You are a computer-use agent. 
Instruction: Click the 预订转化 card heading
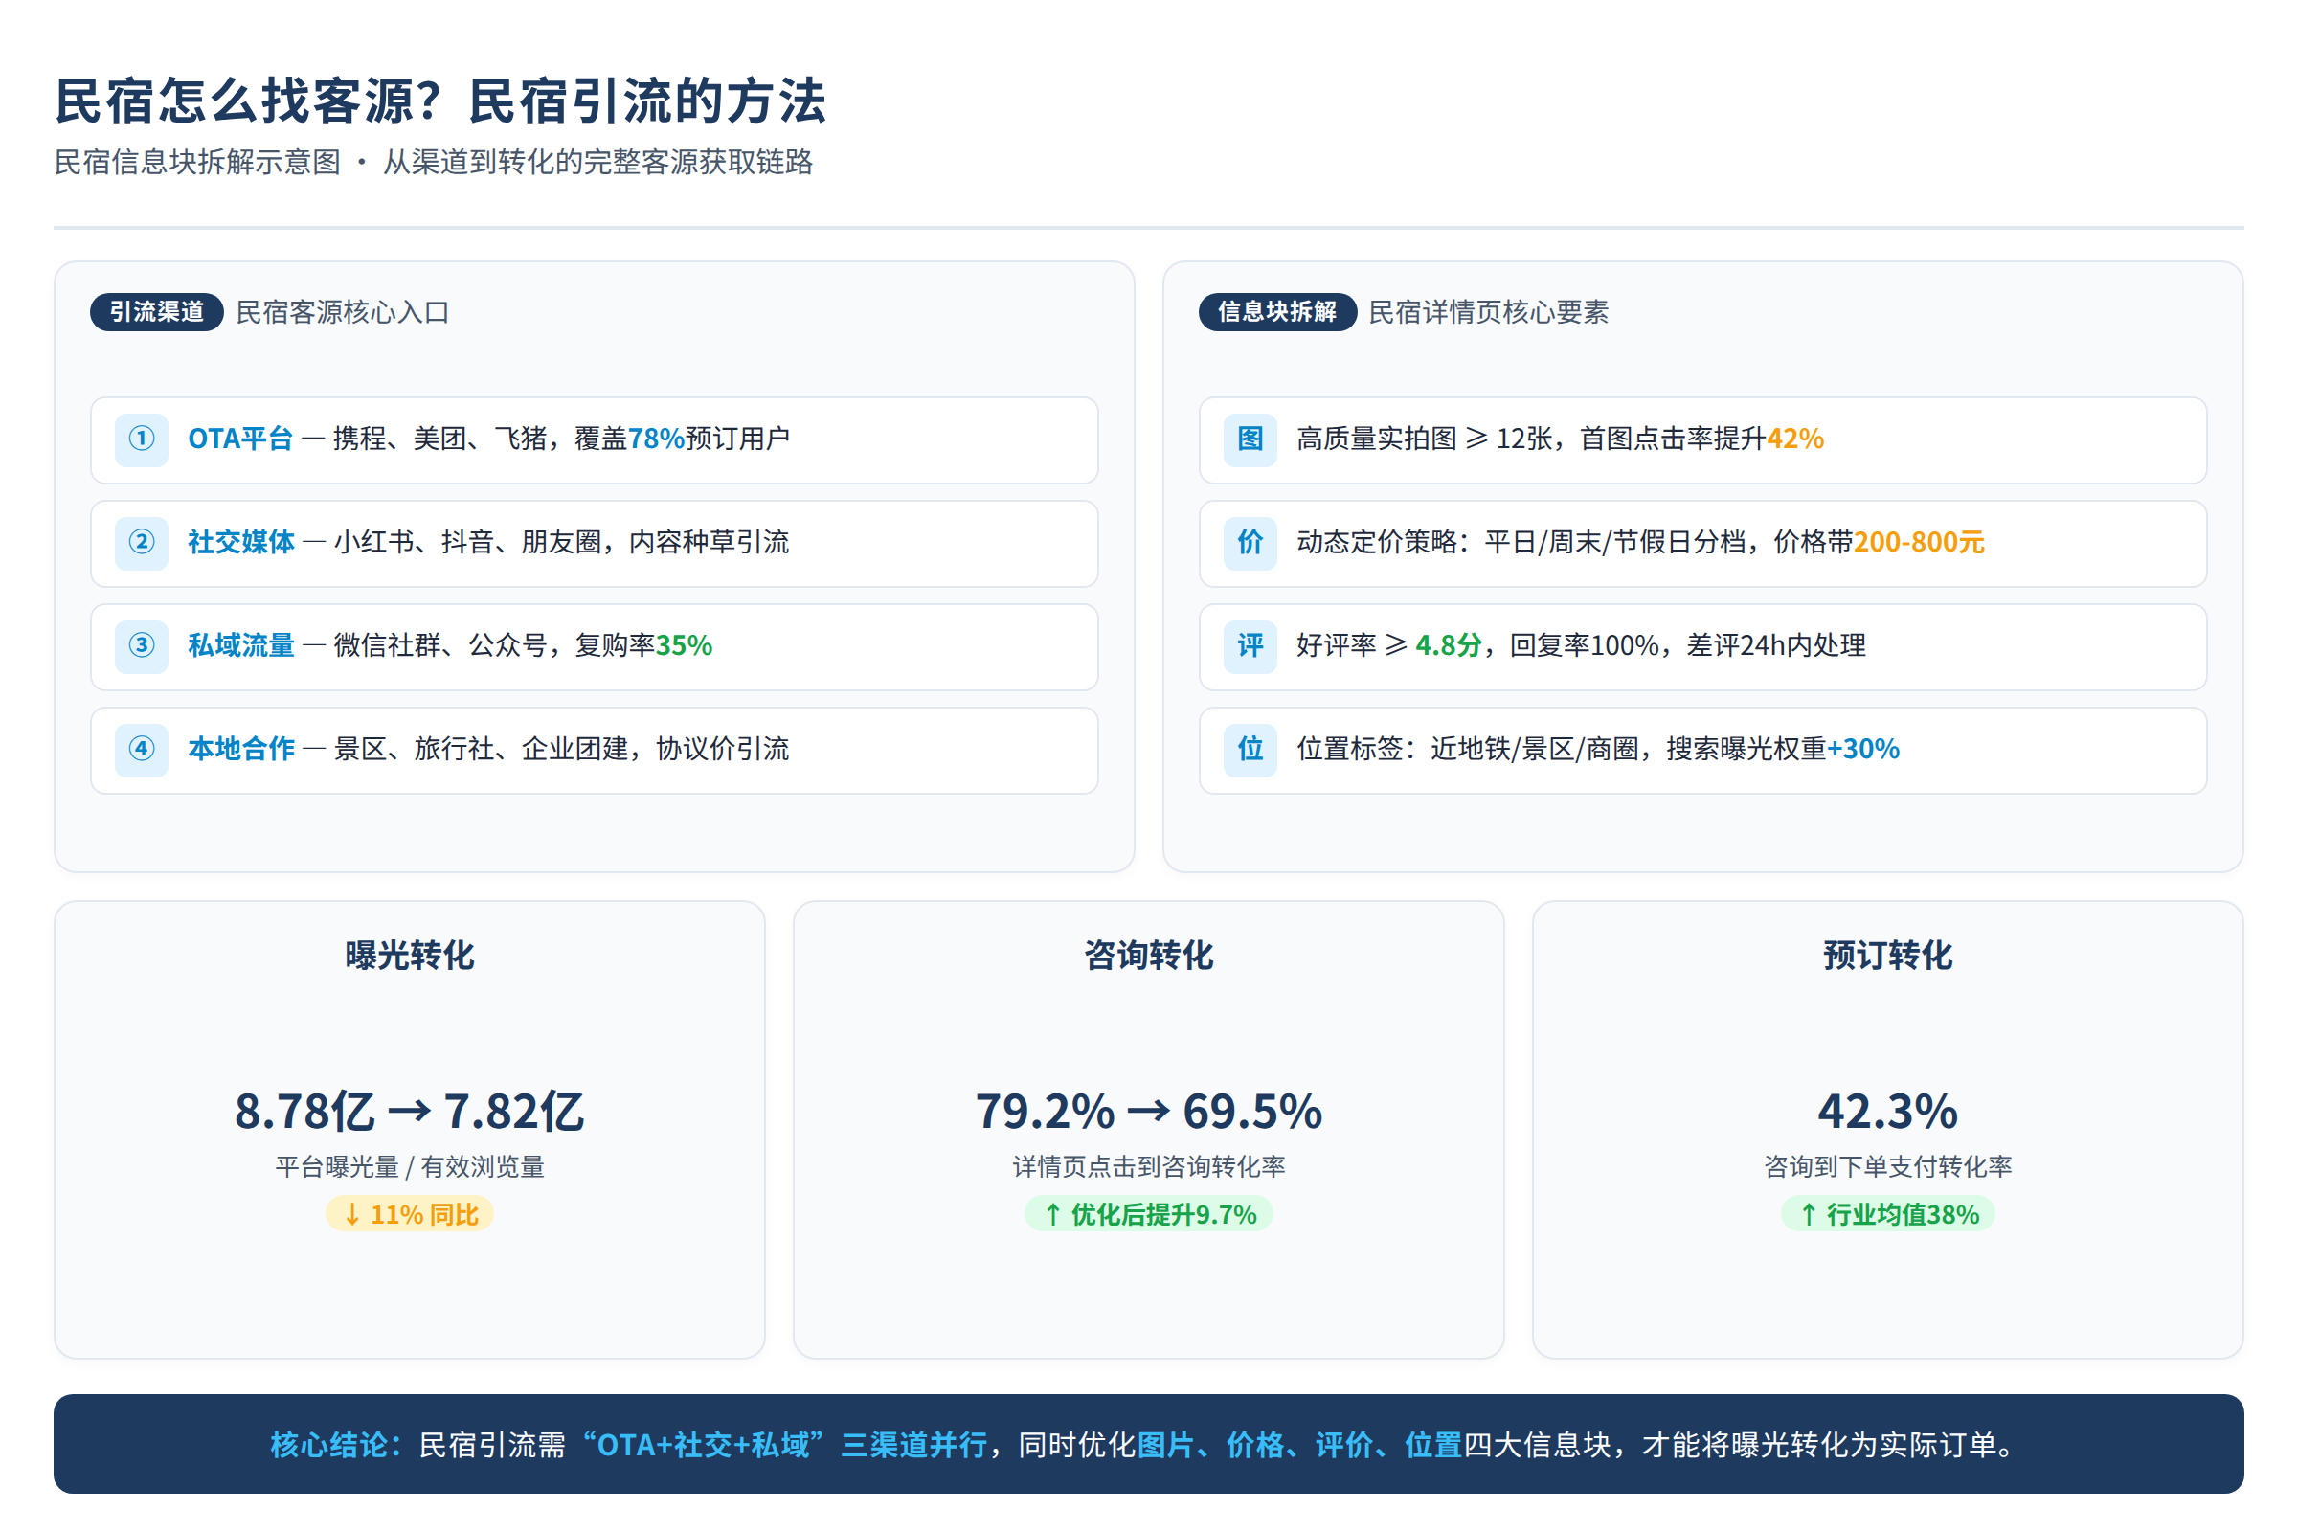(1887, 956)
